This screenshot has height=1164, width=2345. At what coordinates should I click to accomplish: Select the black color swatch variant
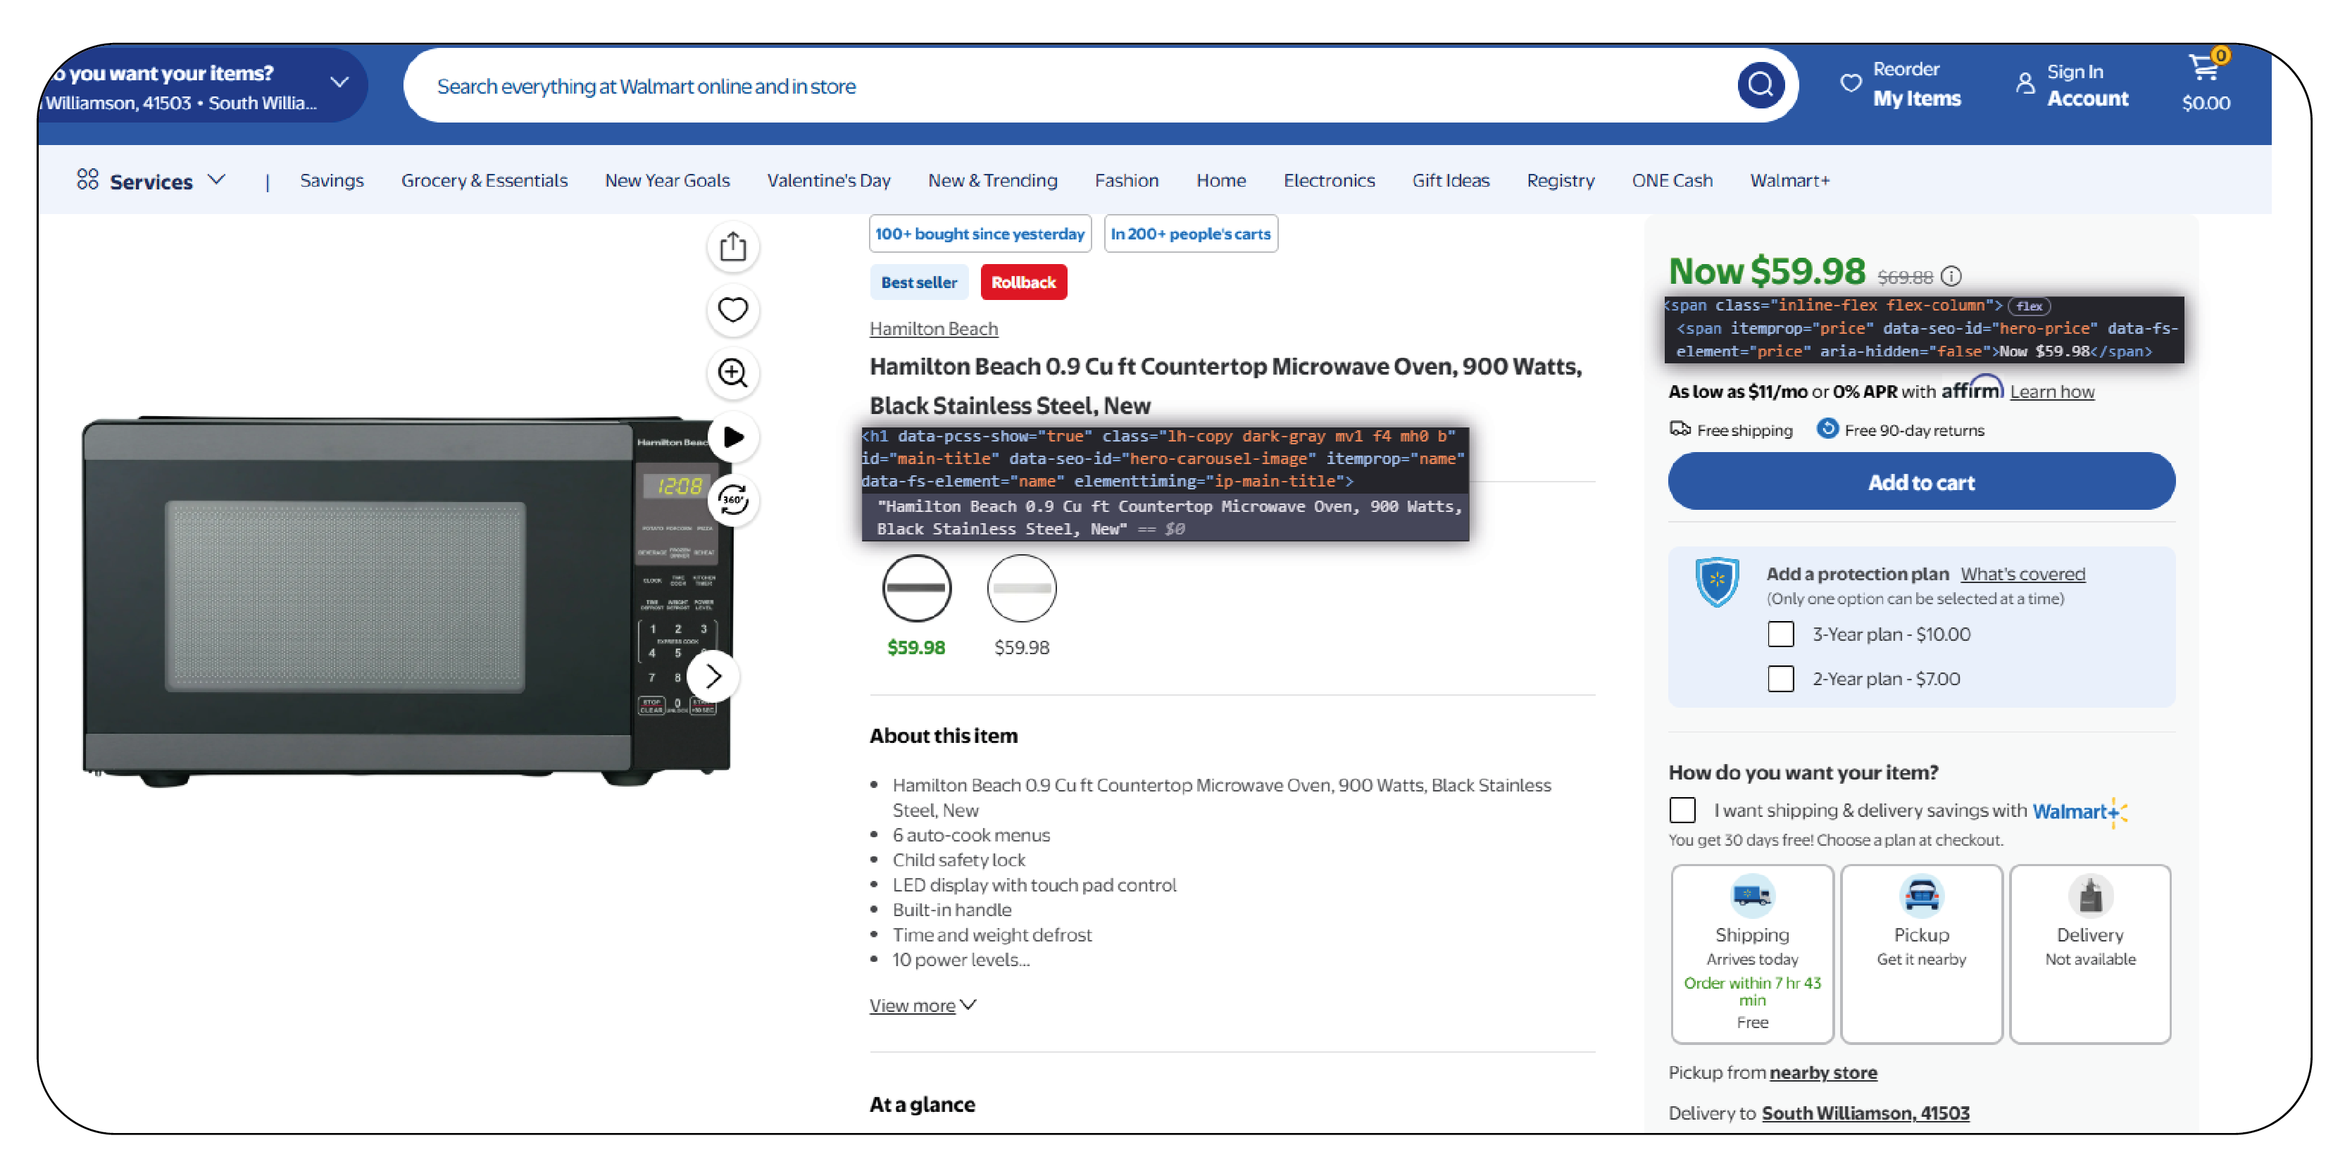point(915,588)
